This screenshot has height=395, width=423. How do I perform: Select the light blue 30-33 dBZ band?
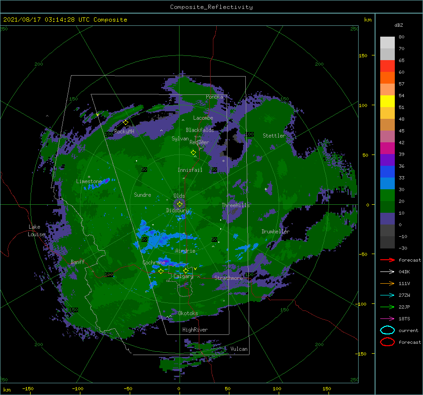coord(387,184)
